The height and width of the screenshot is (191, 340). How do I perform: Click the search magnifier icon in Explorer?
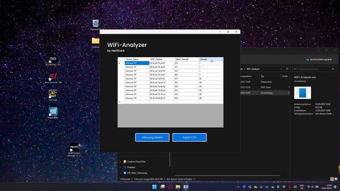(x=333, y=69)
